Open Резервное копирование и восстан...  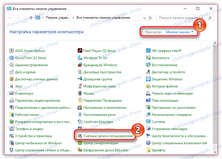point(40,122)
